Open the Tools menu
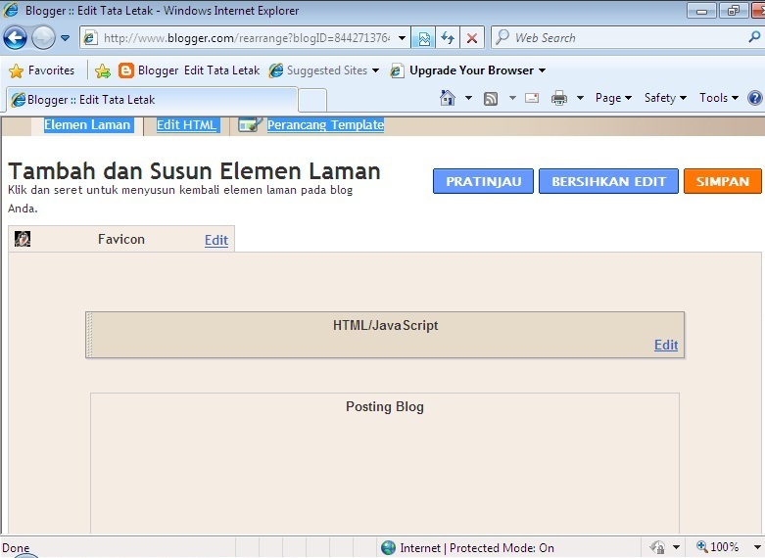The width and height of the screenshot is (765, 558). coord(719,98)
